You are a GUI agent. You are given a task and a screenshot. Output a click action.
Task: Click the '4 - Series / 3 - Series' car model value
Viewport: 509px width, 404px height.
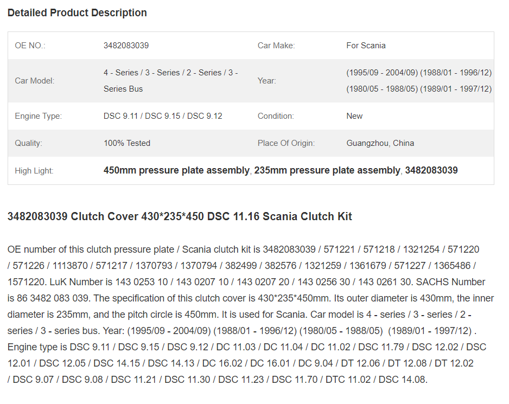[x=171, y=81]
